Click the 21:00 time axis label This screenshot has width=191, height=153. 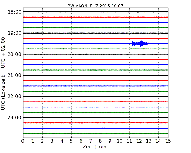(x=14, y=75)
